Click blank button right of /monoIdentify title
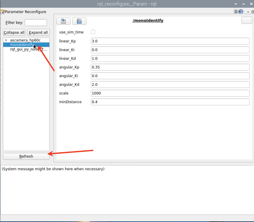The width and height of the screenshot is (254, 222). [x=247, y=21]
